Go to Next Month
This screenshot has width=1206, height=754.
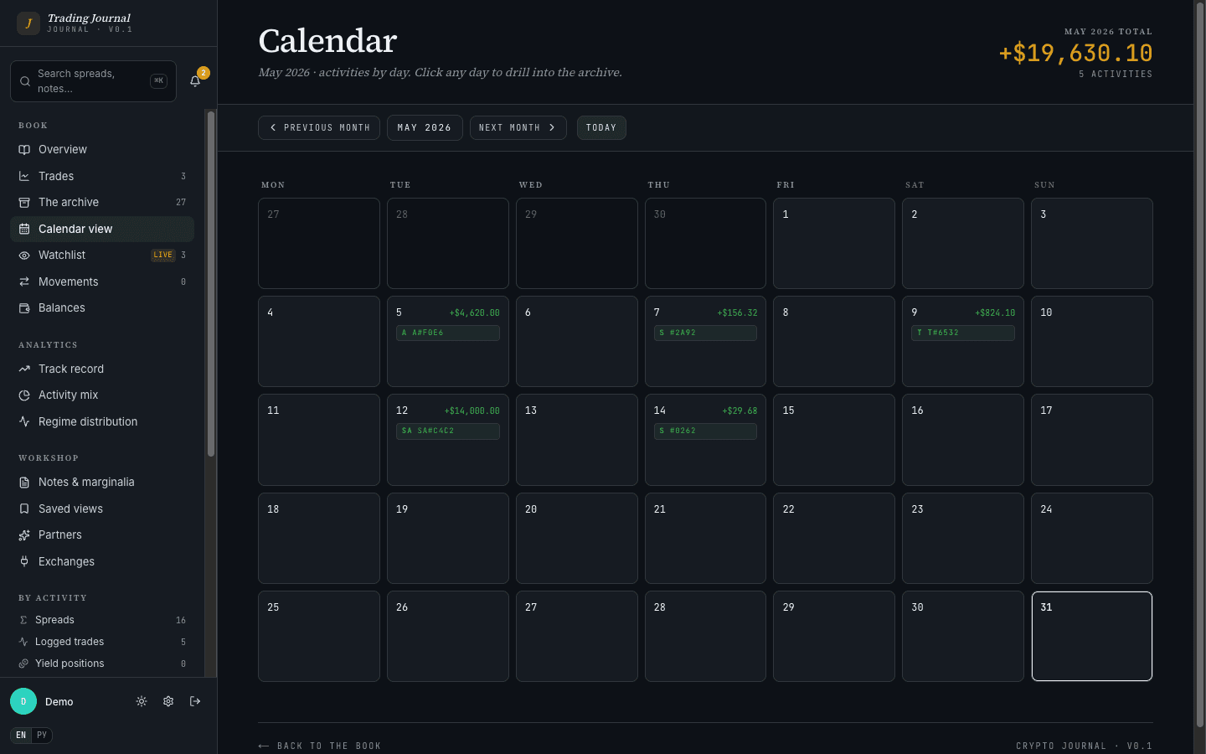click(518, 128)
